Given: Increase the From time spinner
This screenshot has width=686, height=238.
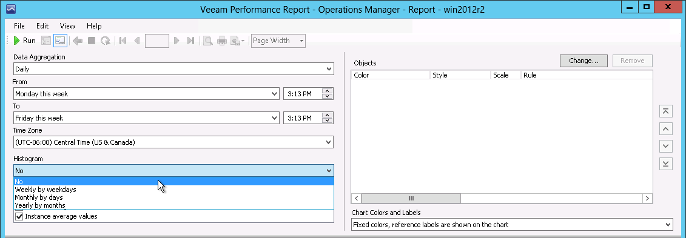Looking at the screenshot, I should [328, 91].
